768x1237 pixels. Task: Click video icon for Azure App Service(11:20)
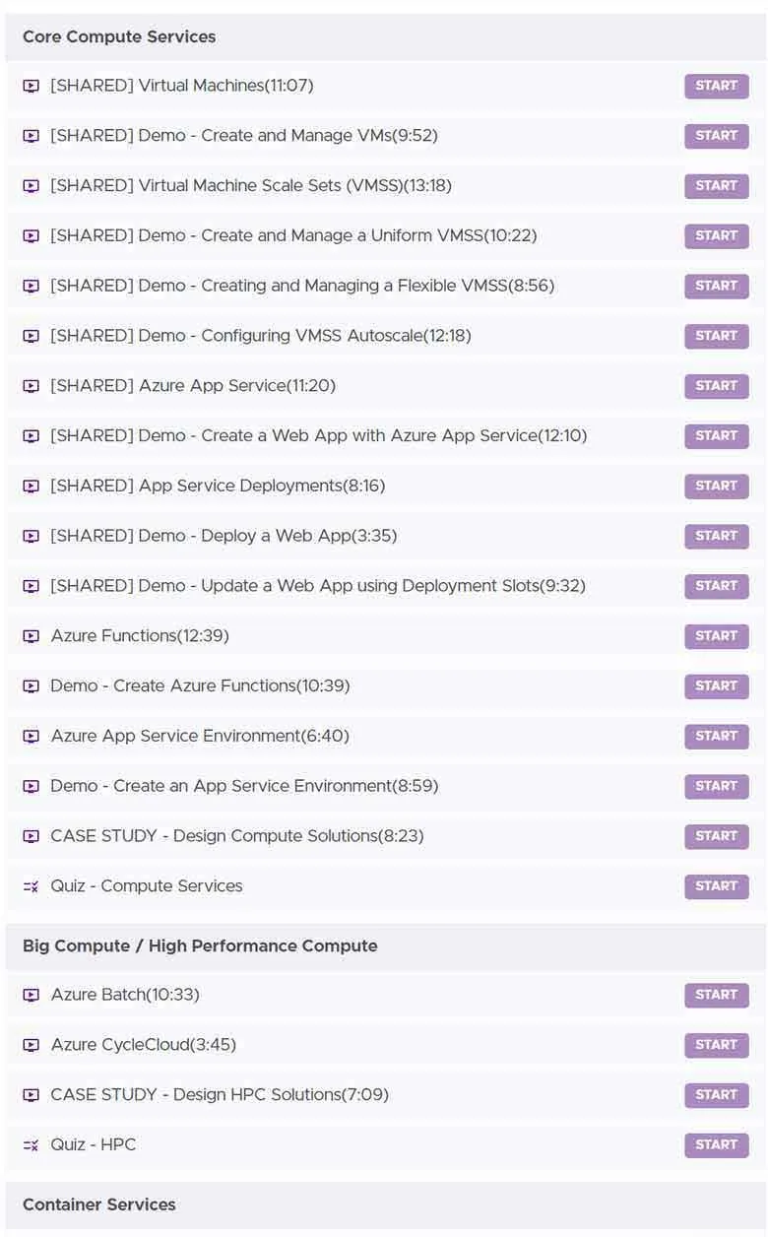coord(31,387)
